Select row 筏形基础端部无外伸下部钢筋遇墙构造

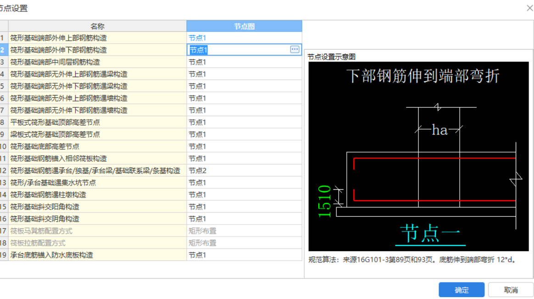97,110
